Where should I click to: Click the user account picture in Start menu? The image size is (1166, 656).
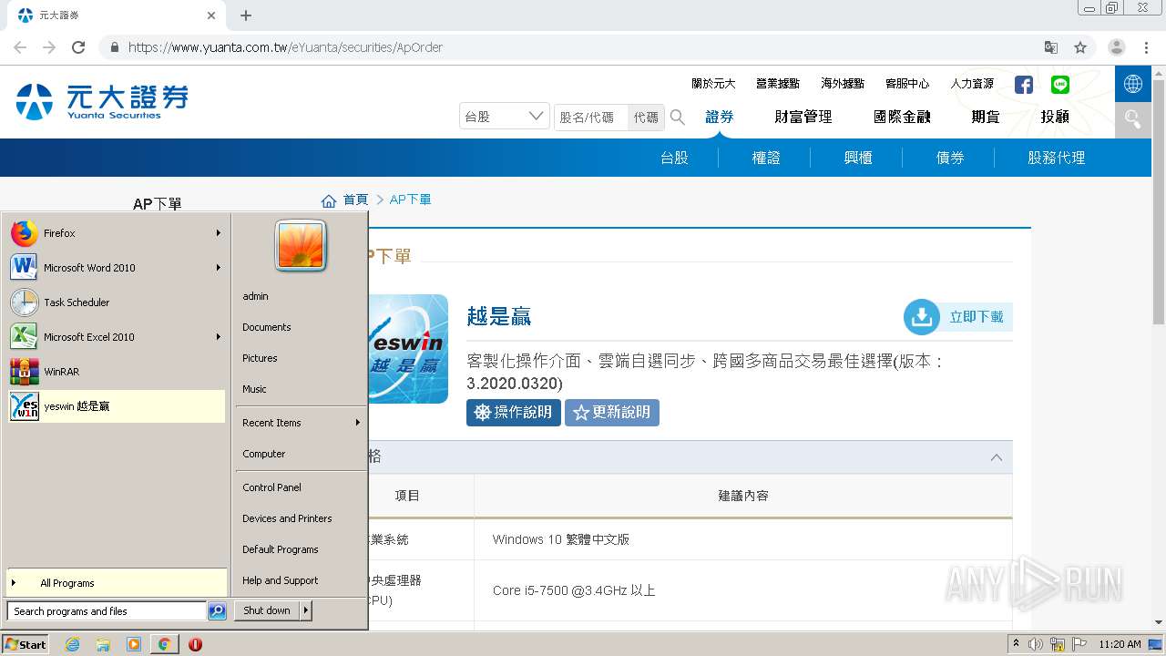[x=301, y=246]
